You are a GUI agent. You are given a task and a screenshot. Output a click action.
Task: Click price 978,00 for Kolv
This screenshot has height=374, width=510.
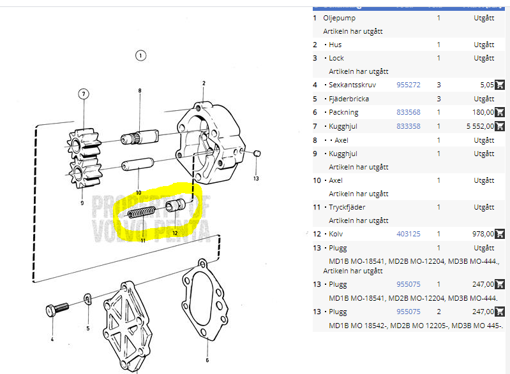pos(483,234)
